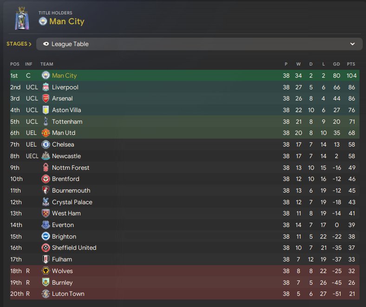Click the Wolves club crest
Viewport: 366px width, 307px height.
(46, 271)
